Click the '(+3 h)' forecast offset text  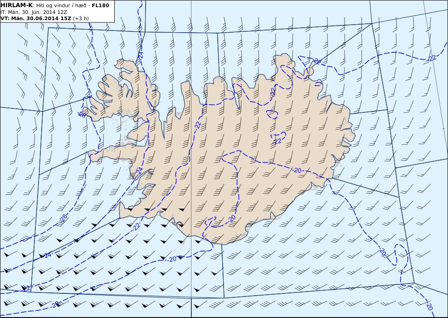(x=81, y=18)
